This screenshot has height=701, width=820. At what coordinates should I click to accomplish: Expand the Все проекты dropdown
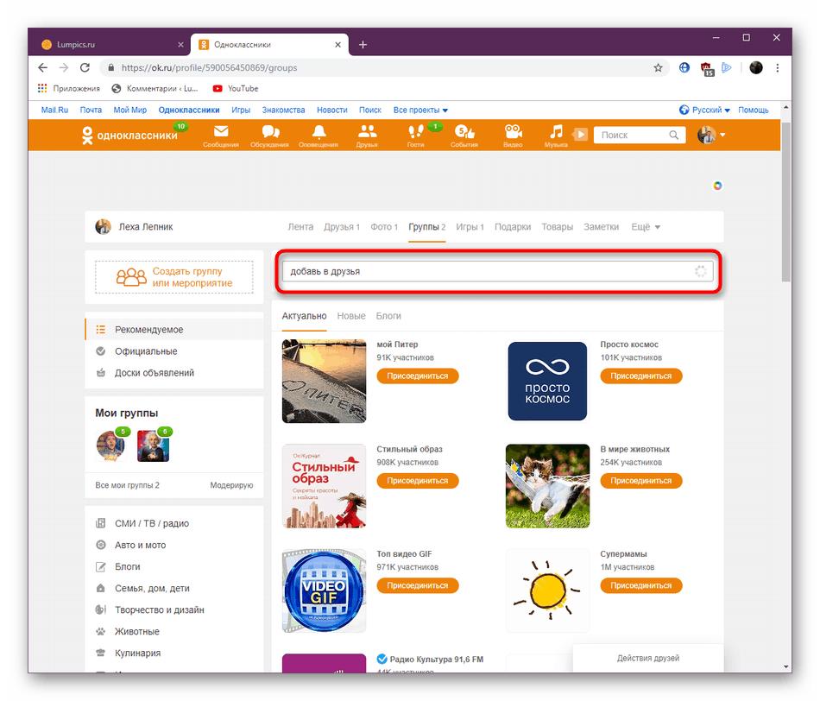(420, 110)
